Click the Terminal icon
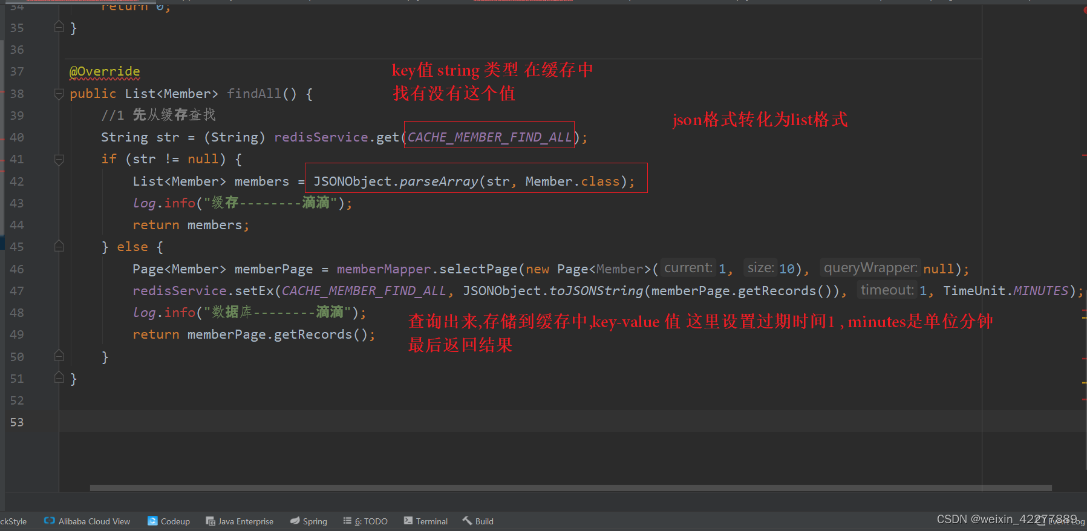 point(408,521)
